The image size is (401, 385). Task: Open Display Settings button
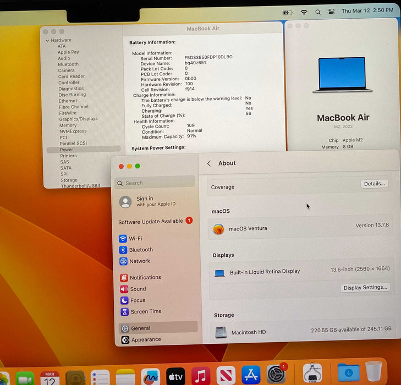point(365,287)
